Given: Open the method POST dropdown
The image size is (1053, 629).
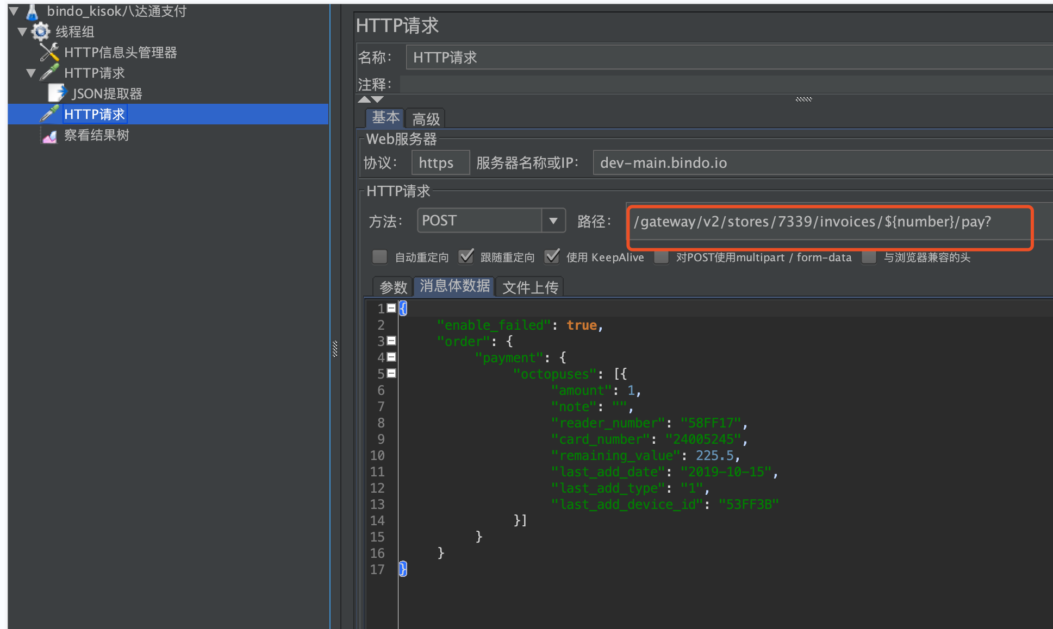Looking at the screenshot, I should (553, 221).
